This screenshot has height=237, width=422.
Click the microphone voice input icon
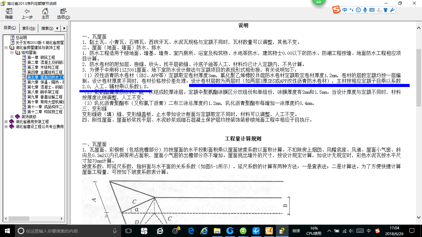coord(365,10)
